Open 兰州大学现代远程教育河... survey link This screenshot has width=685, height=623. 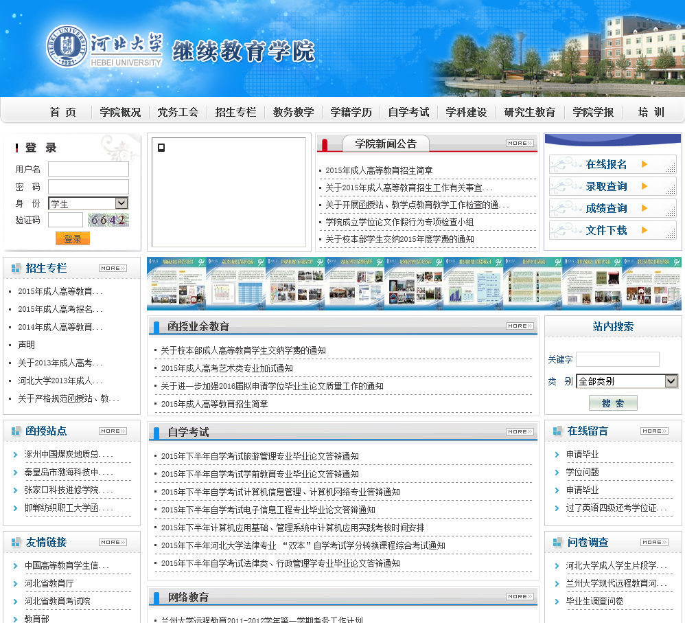click(616, 584)
